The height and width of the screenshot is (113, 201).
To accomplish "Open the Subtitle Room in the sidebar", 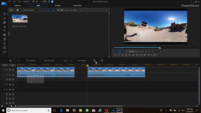I will click(4, 51).
